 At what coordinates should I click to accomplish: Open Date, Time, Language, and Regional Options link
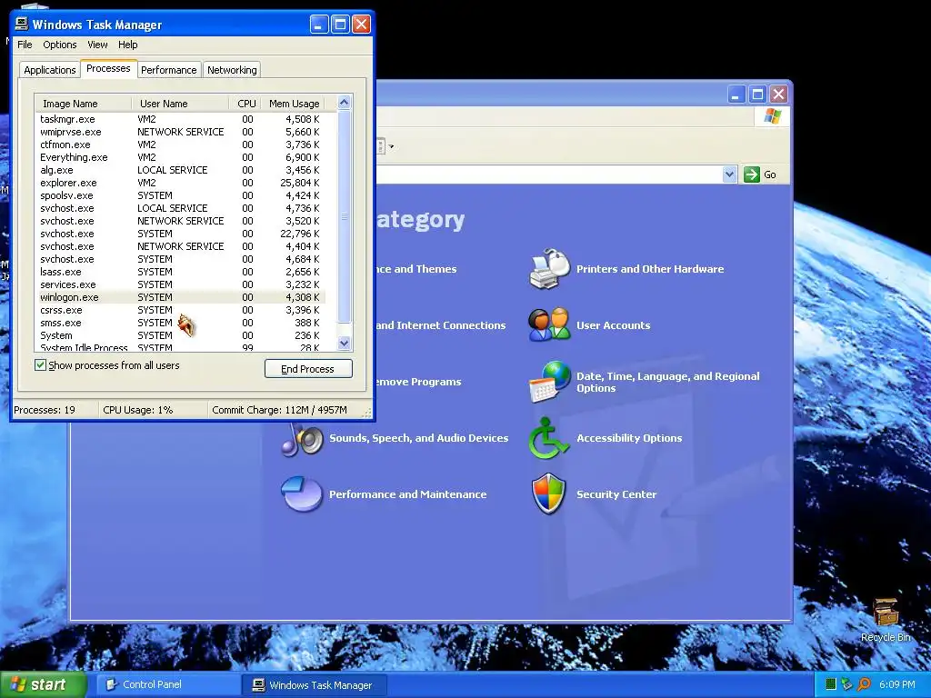pos(668,383)
